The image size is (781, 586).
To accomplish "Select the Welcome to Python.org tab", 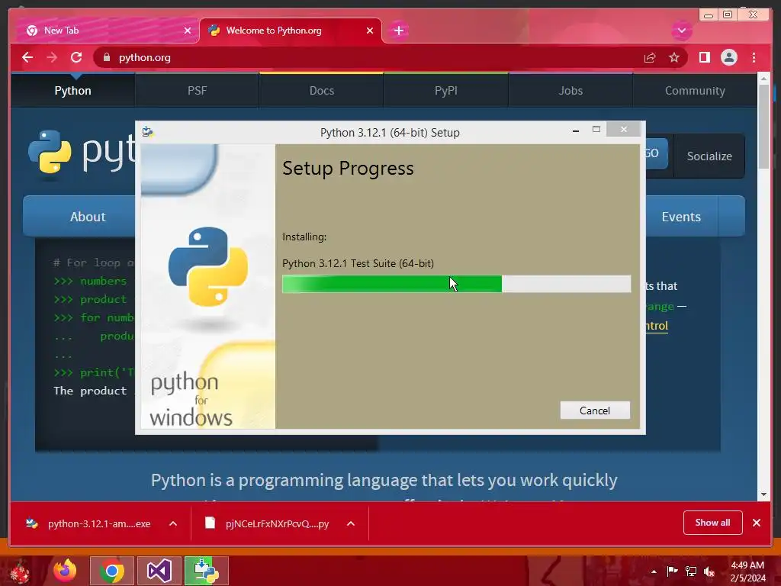I will point(291,31).
